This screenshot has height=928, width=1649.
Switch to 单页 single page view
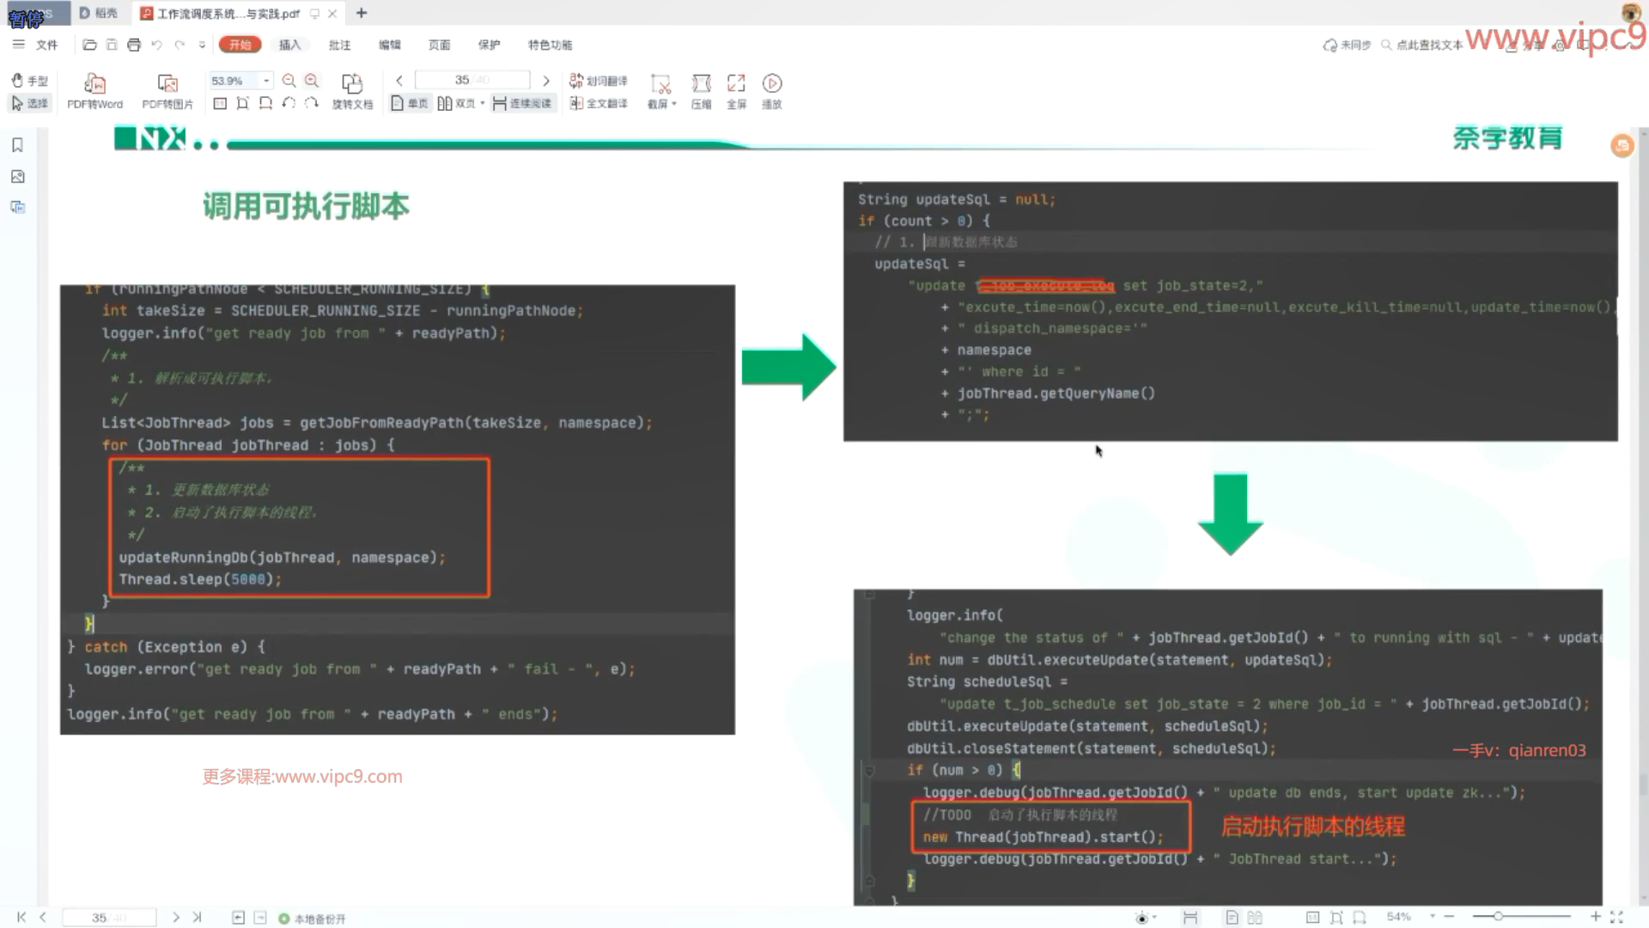point(409,104)
